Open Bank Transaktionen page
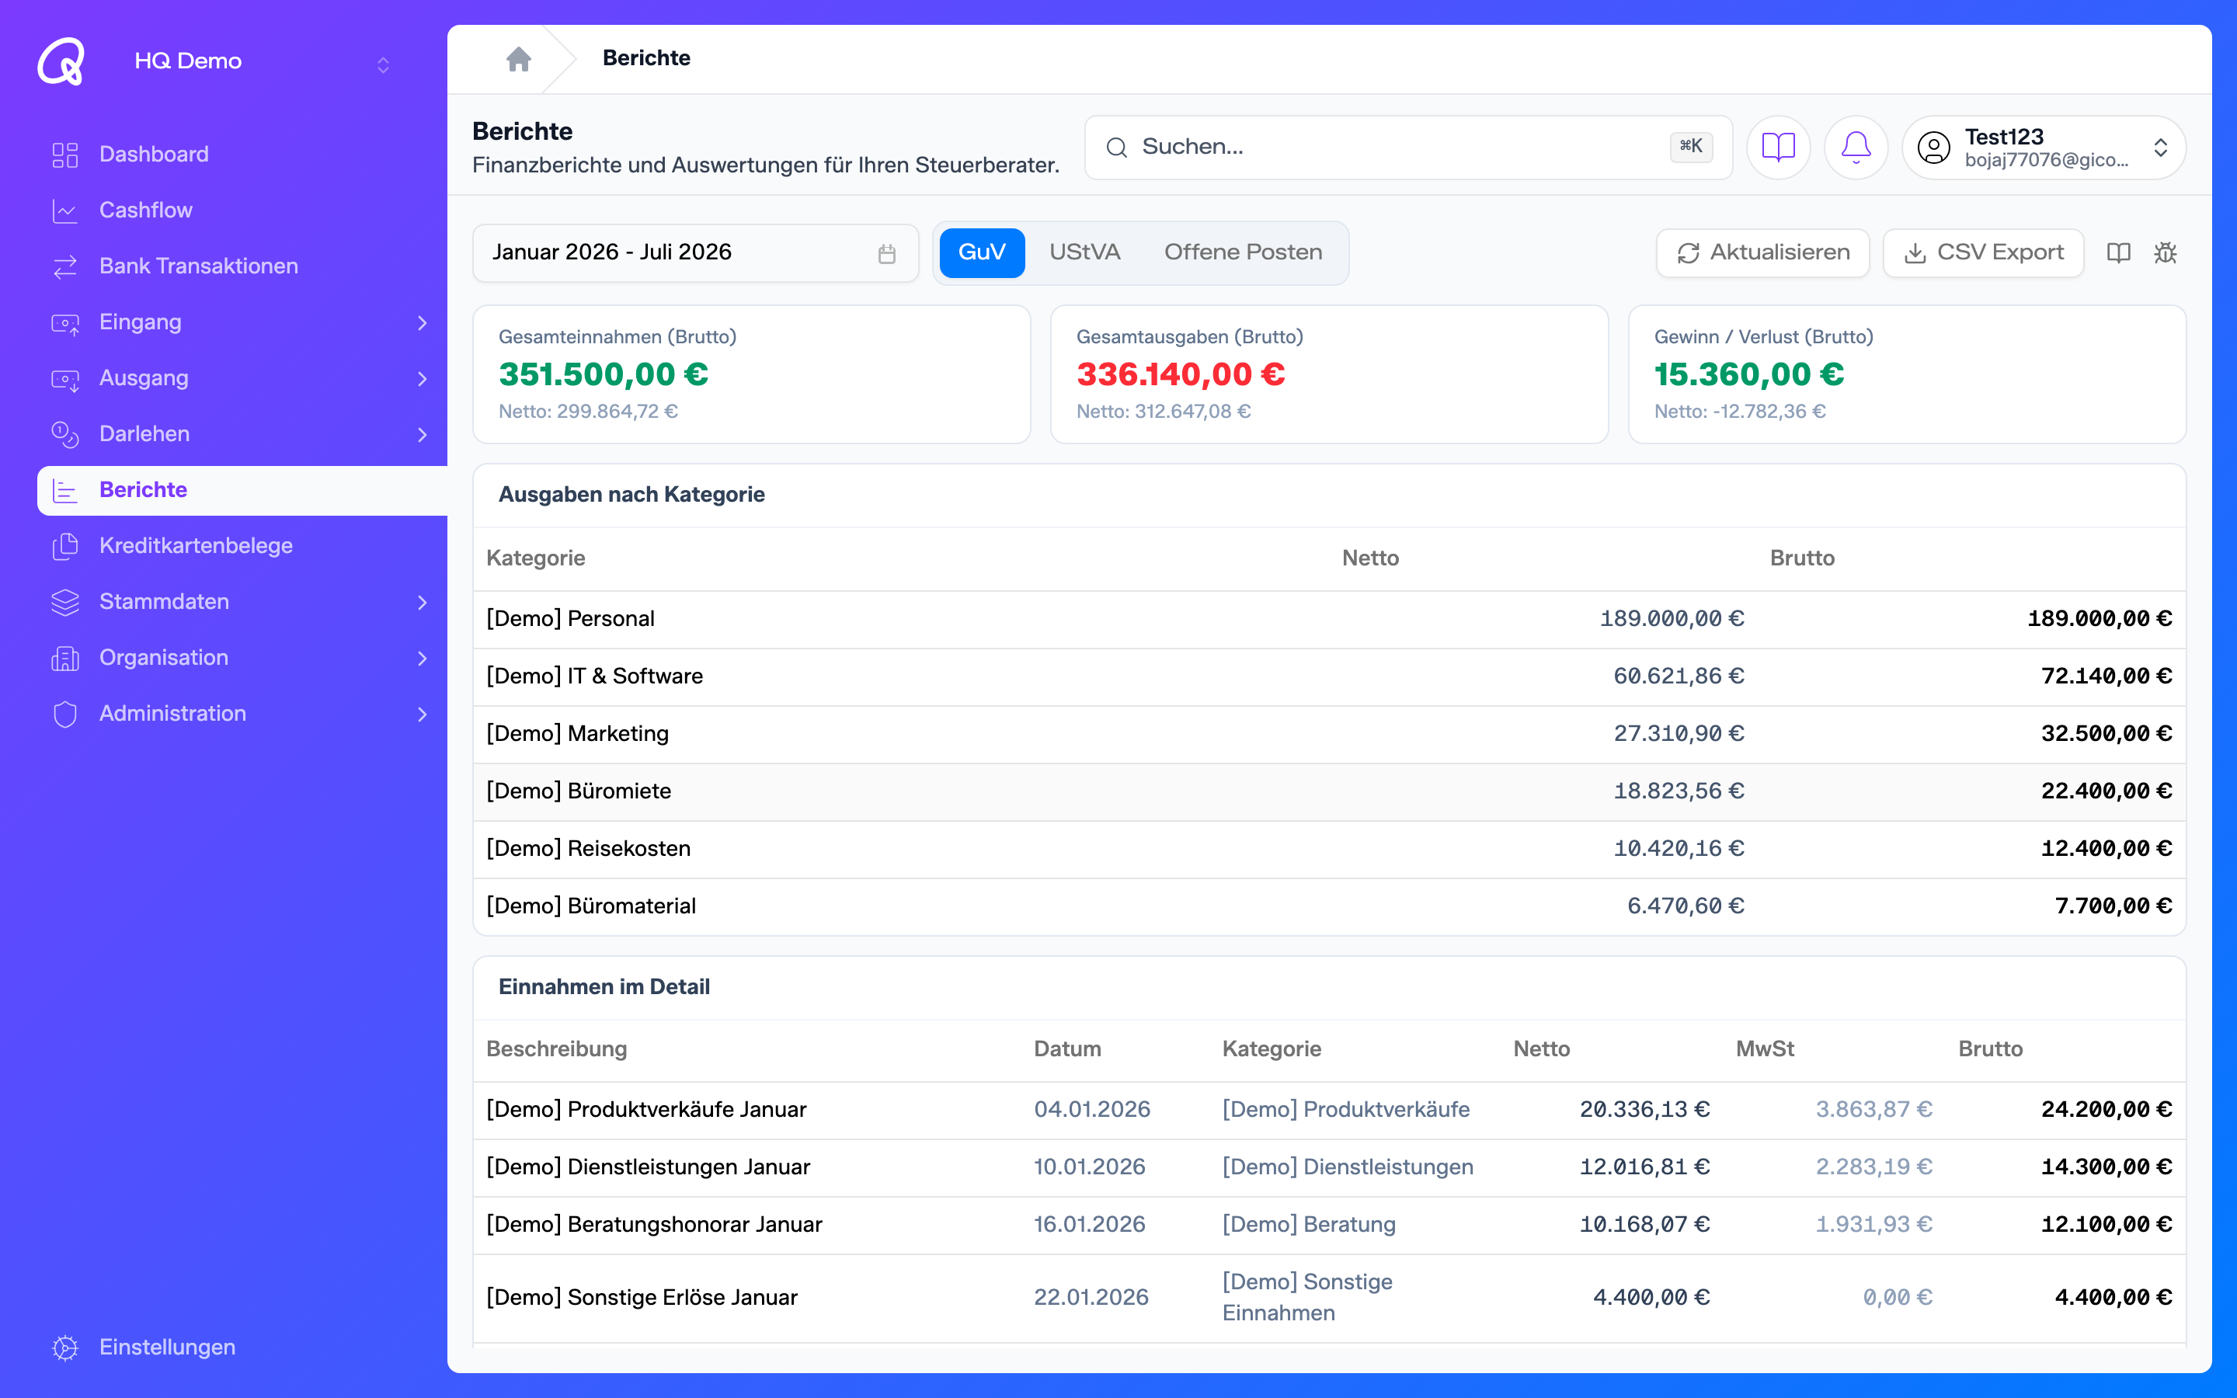Screen dimensions: 2237x1398 (x=198, y=266)
